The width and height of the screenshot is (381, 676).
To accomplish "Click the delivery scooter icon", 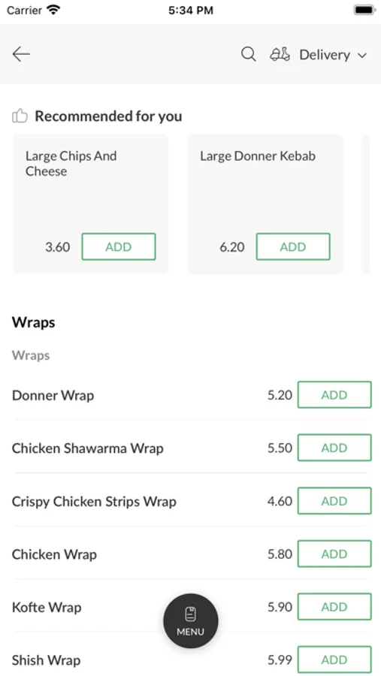I will tap(280, 55).
